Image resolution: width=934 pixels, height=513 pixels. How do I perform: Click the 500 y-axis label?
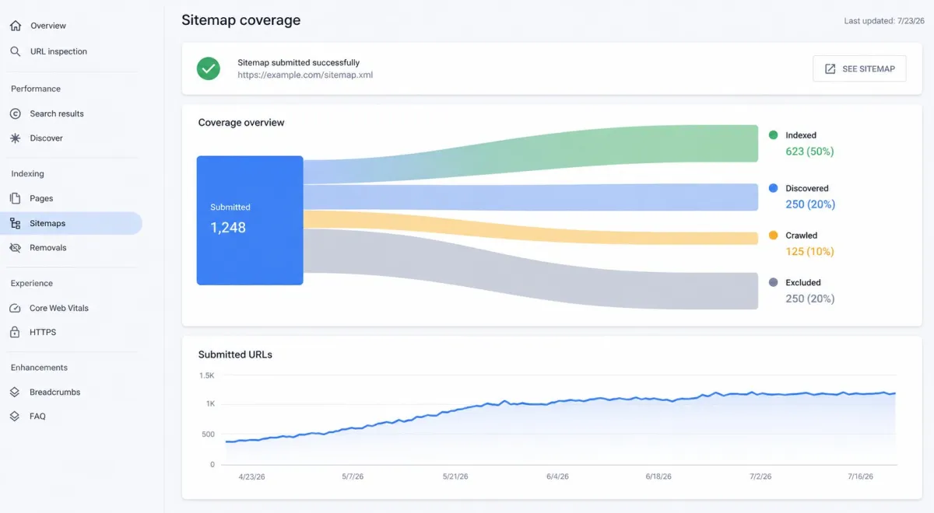point(208,434)
